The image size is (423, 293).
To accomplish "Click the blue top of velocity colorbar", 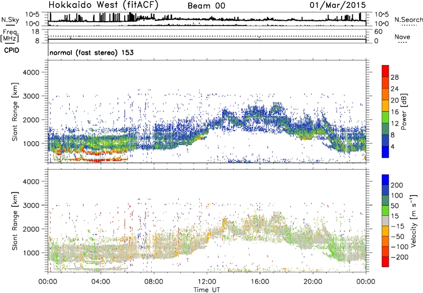I will tap(385, 180).
